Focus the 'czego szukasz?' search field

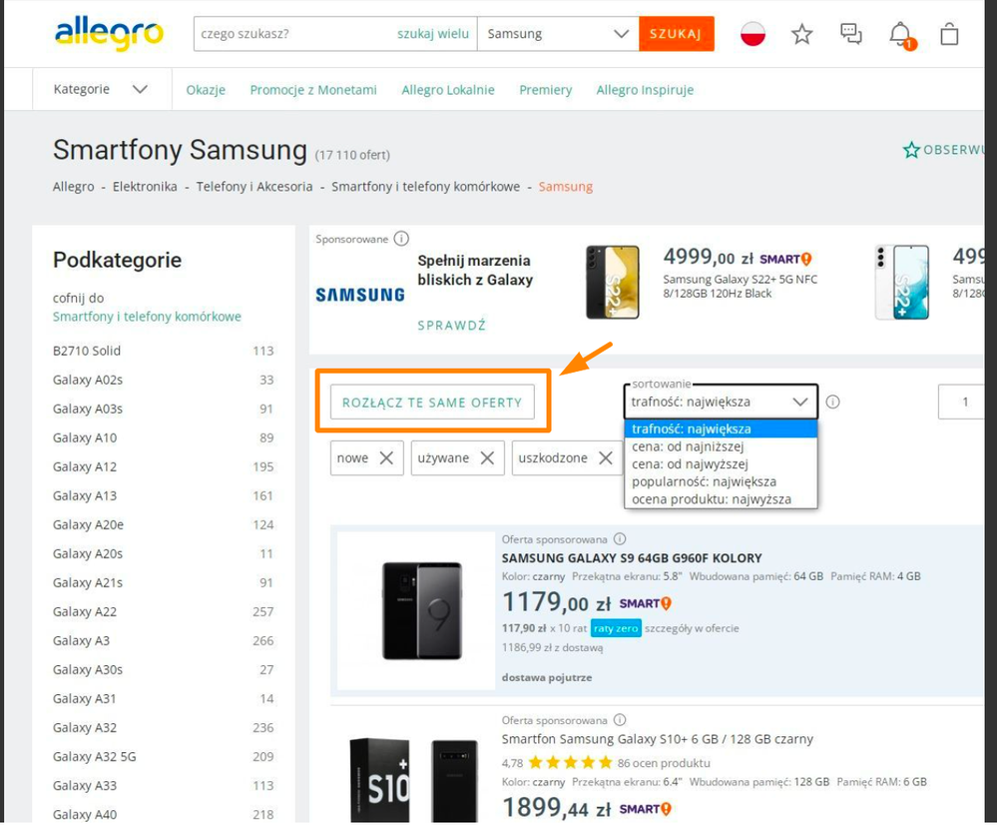[295, 34]
